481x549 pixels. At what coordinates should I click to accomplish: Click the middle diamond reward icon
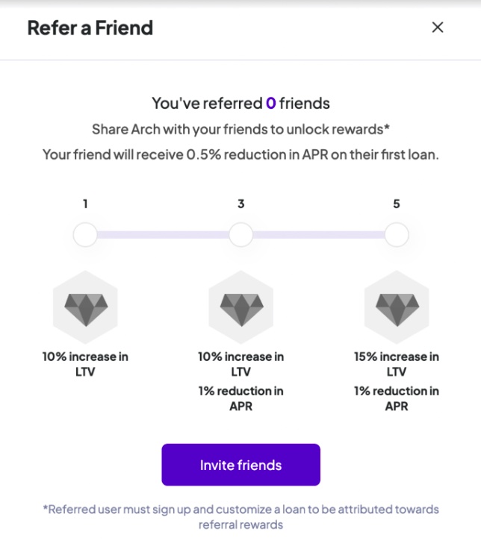[x=241, y=307]
